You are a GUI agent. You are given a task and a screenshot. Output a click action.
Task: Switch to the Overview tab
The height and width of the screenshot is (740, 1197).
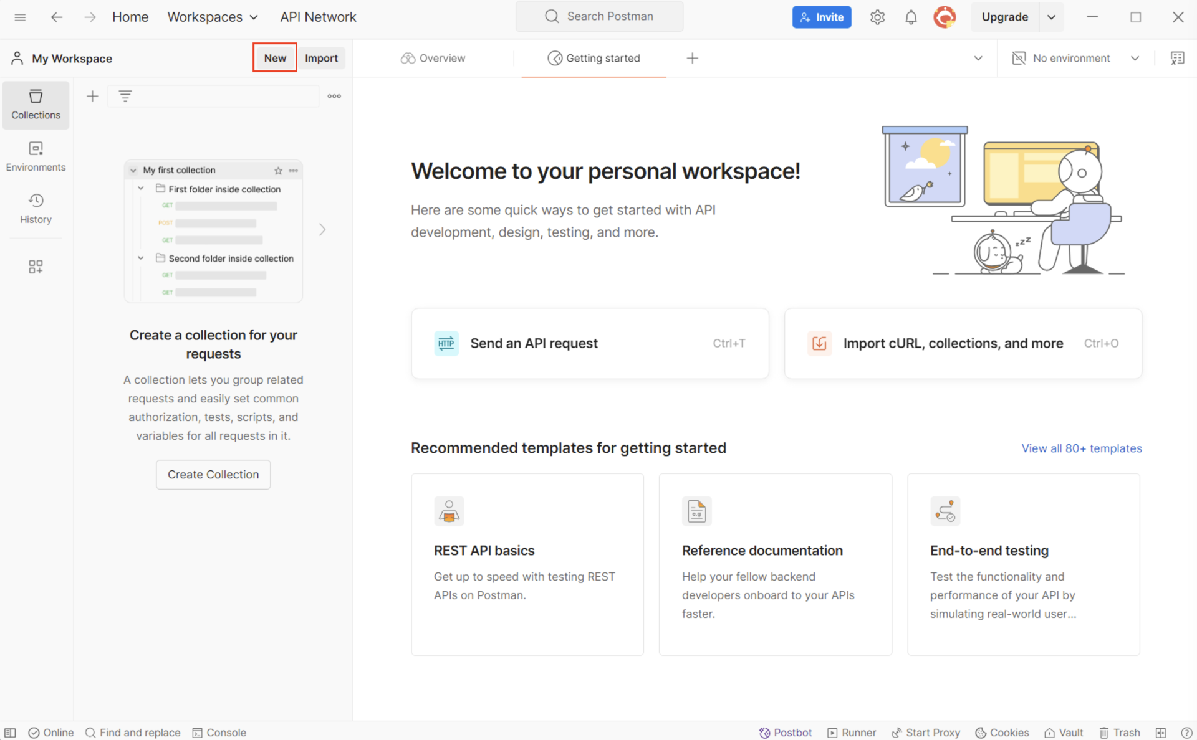click(x=433, y=58)
